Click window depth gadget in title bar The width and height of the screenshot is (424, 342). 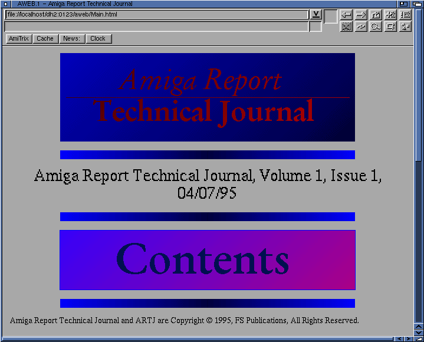(418, 4)
